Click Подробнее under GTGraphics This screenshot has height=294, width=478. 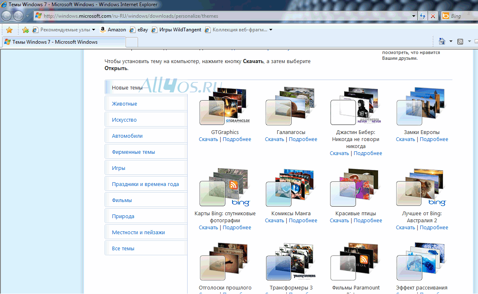237,139
